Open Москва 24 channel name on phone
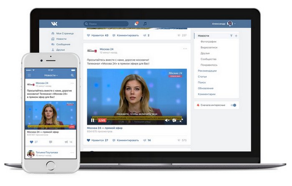The image size is (292, 186). pyautogui.click(x=42, y=83)
